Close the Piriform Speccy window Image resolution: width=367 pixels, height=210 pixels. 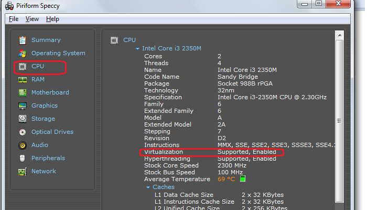[x=338, y=4]
